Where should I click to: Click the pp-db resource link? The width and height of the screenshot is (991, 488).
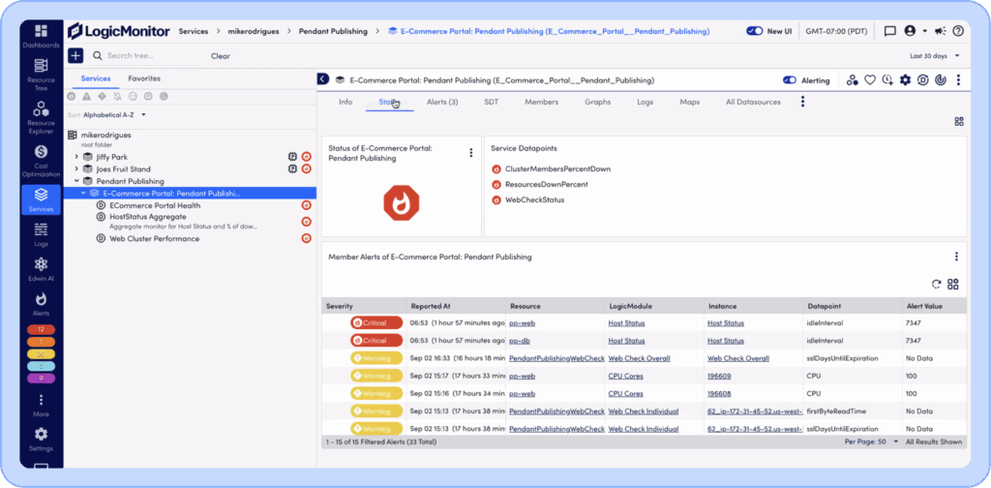click(519, 340)
